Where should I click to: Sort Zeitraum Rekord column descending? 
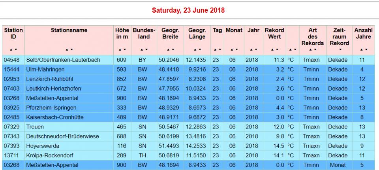click(341, 50)
